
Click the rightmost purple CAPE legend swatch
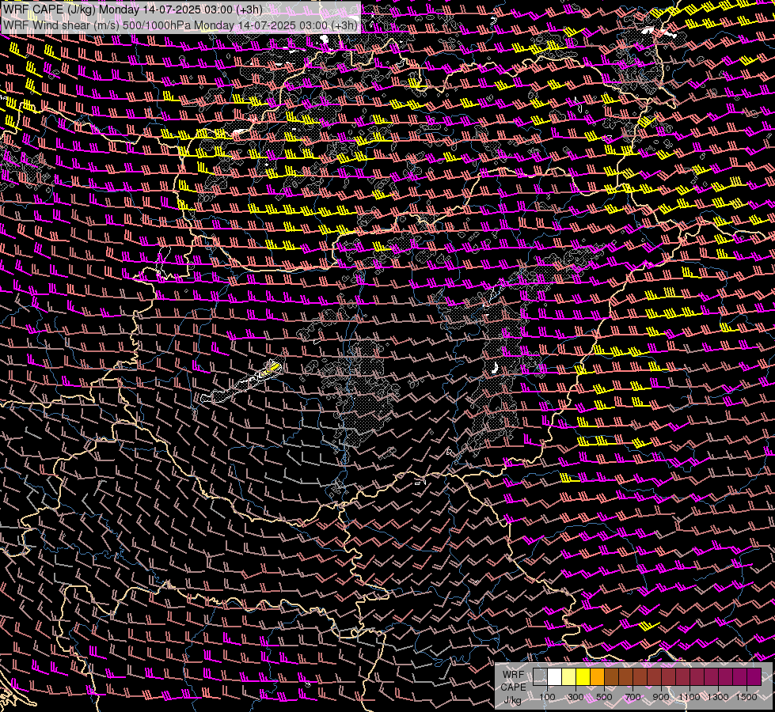pos(754,676)
